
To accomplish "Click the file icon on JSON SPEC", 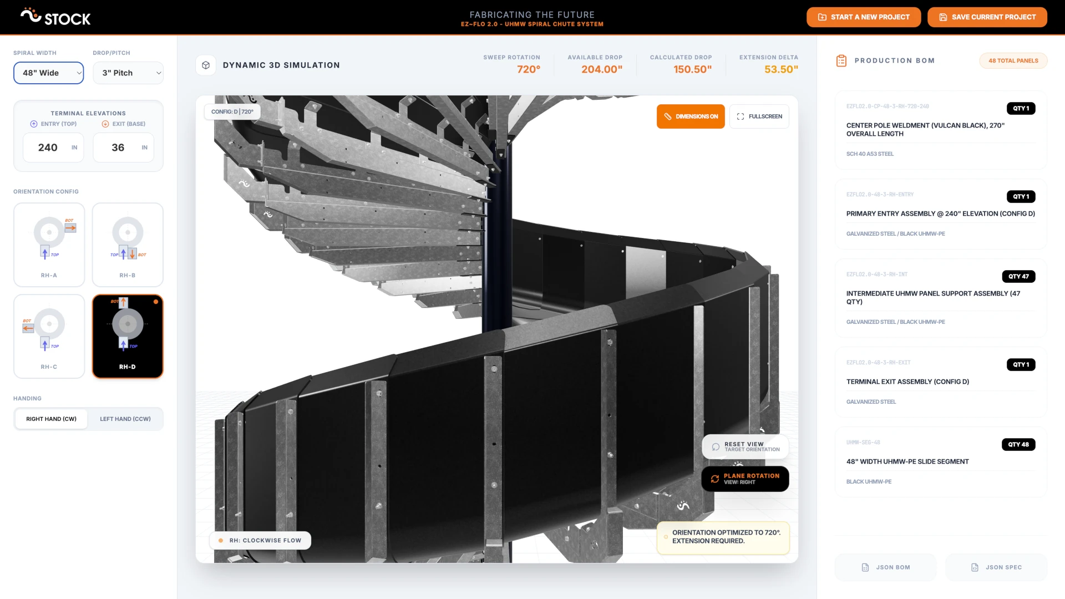I will (x=975, y=567).
